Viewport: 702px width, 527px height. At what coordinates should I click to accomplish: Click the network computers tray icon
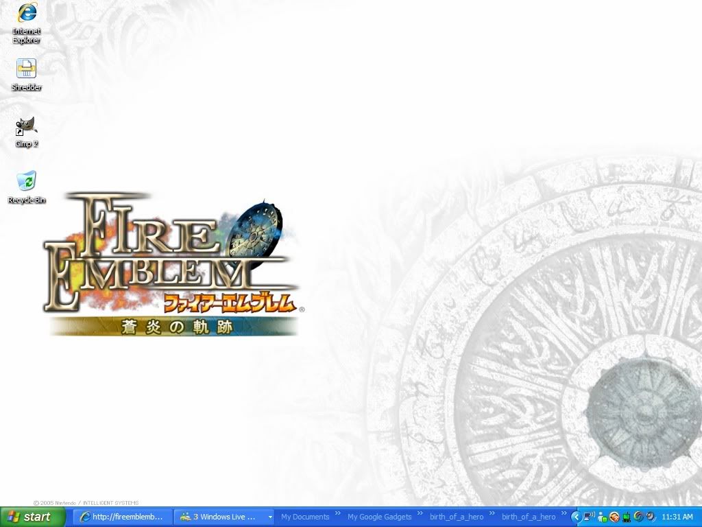tap(627, 517)
